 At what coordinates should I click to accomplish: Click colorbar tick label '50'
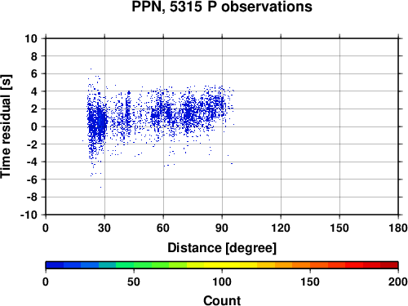(134, 282)
